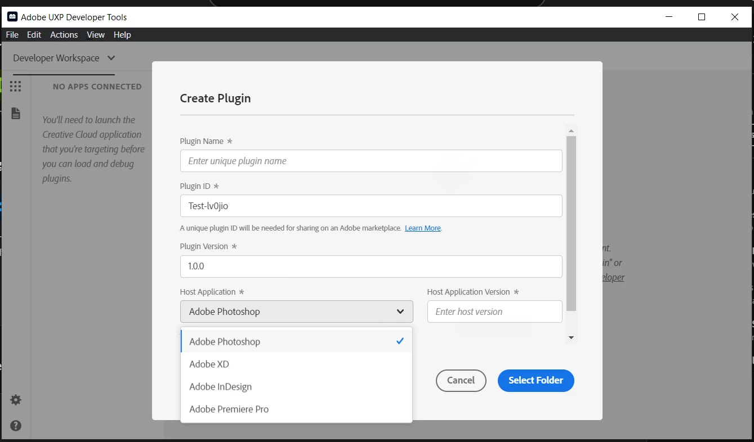This screenshot has height=442, width=754.
Task: Click the Developer Workspace tab label
Action: click(56, 58)
